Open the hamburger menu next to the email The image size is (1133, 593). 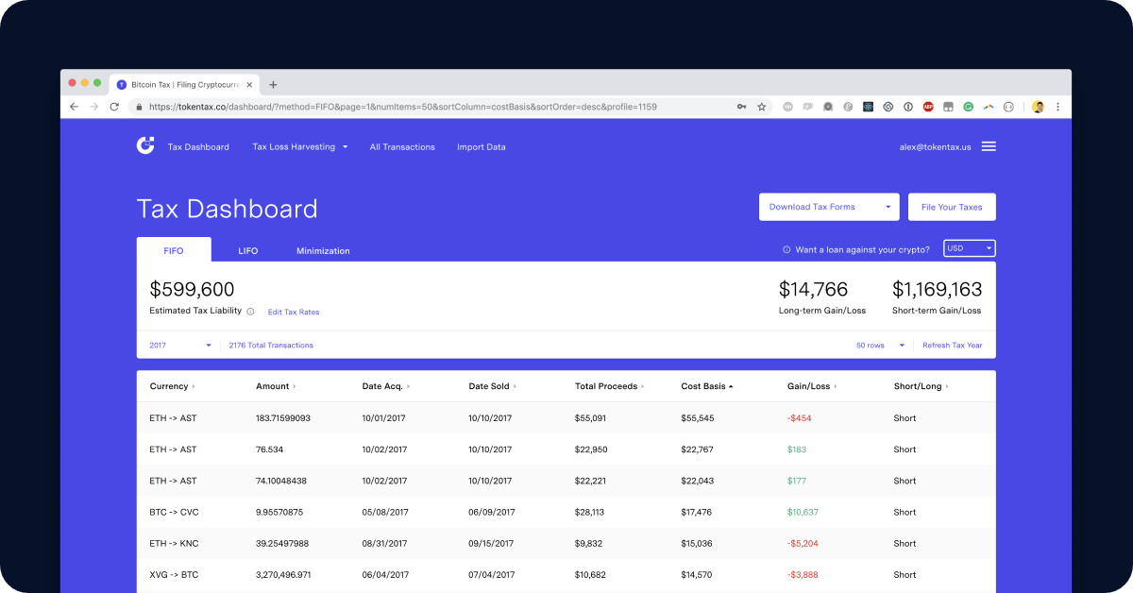989,146
